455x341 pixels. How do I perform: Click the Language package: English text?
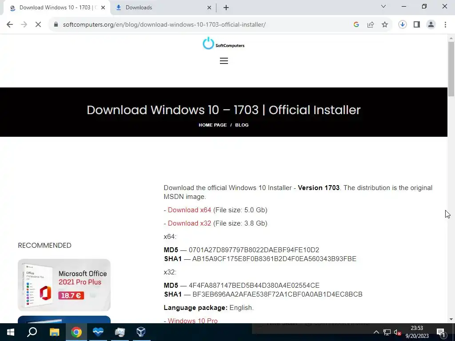point(209,308)
